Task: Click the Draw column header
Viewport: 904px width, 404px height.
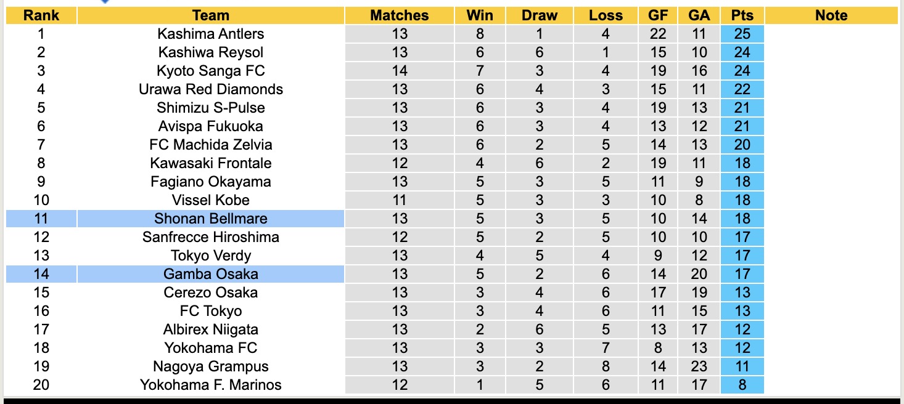Action: click(x=539, y=15)
